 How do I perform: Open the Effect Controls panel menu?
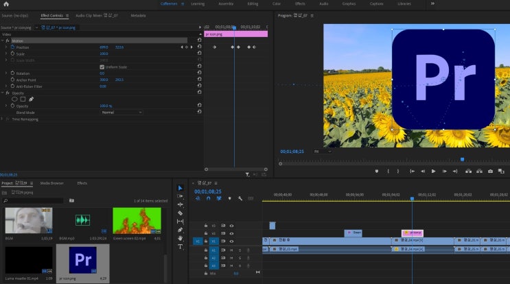point(67,16)
